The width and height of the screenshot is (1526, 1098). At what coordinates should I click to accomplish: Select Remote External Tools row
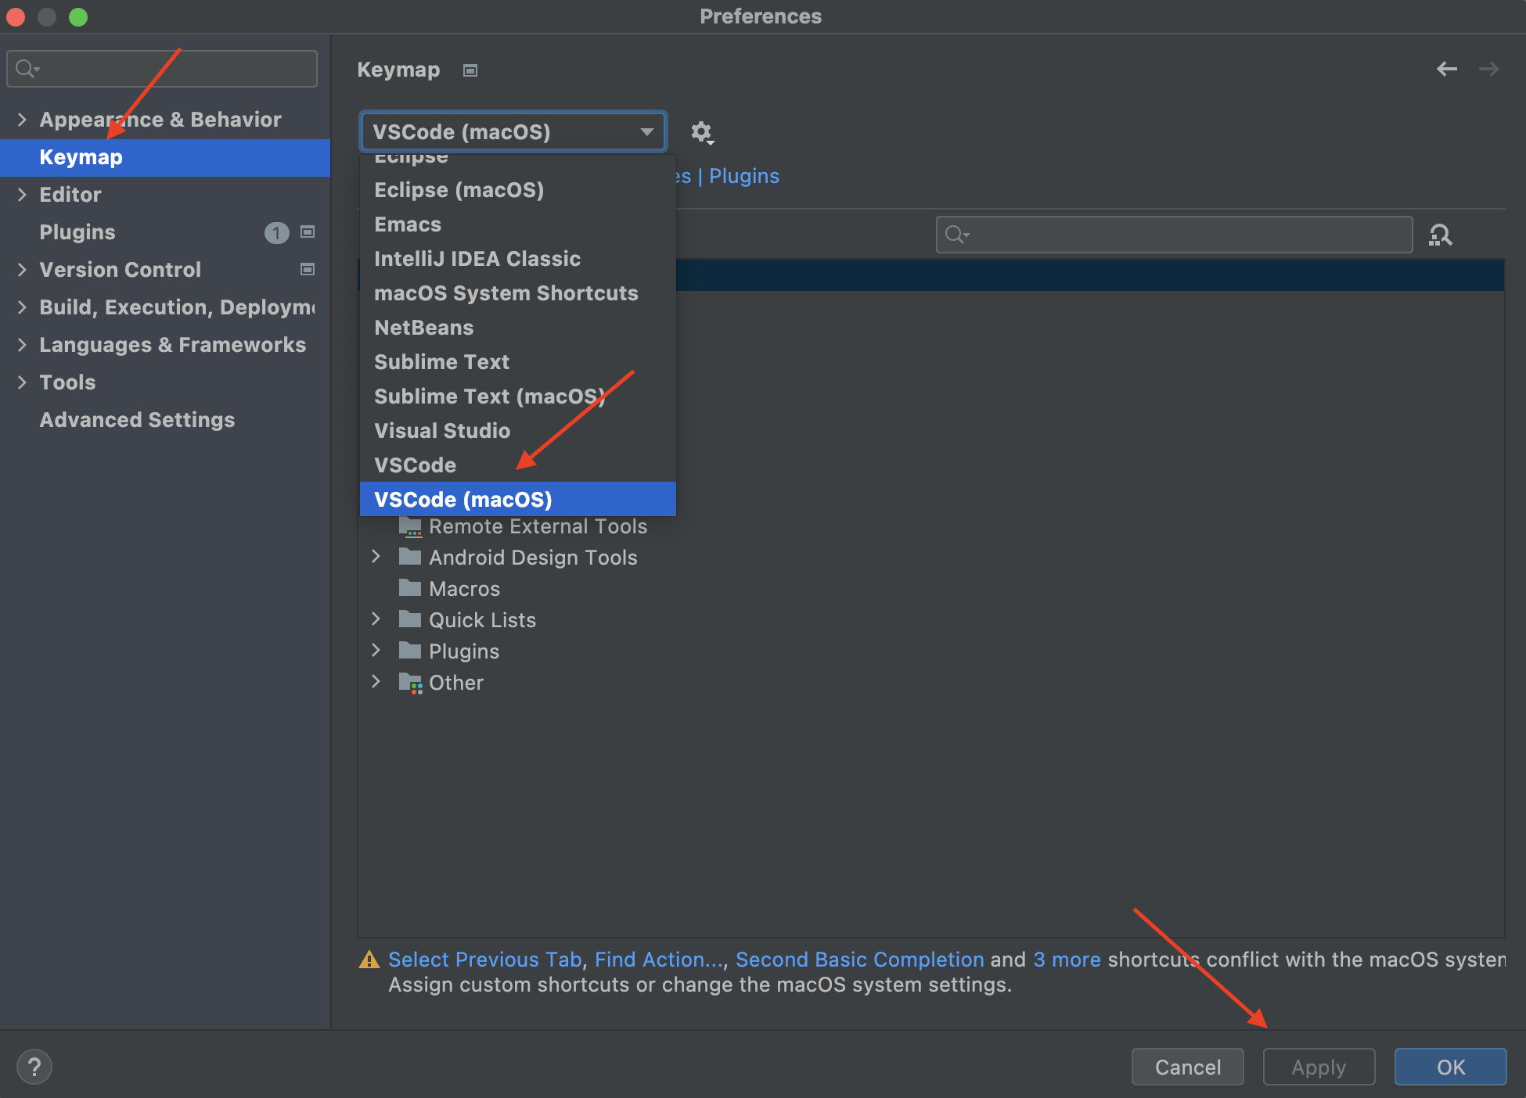[931, 526]
